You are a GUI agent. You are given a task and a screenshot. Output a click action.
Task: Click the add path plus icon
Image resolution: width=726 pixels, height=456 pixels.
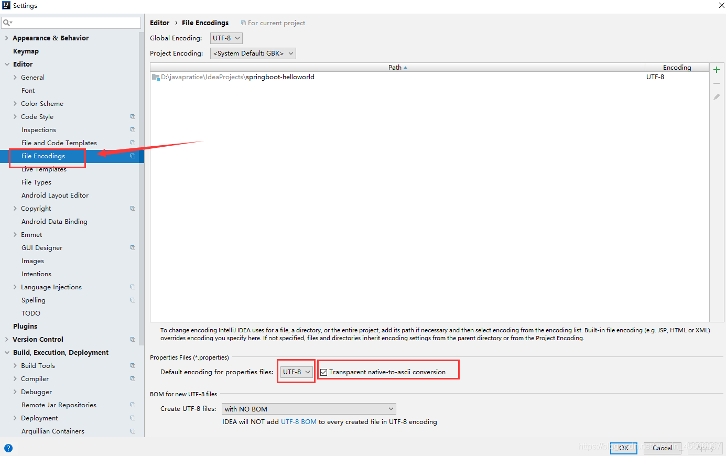coord(717,70)
